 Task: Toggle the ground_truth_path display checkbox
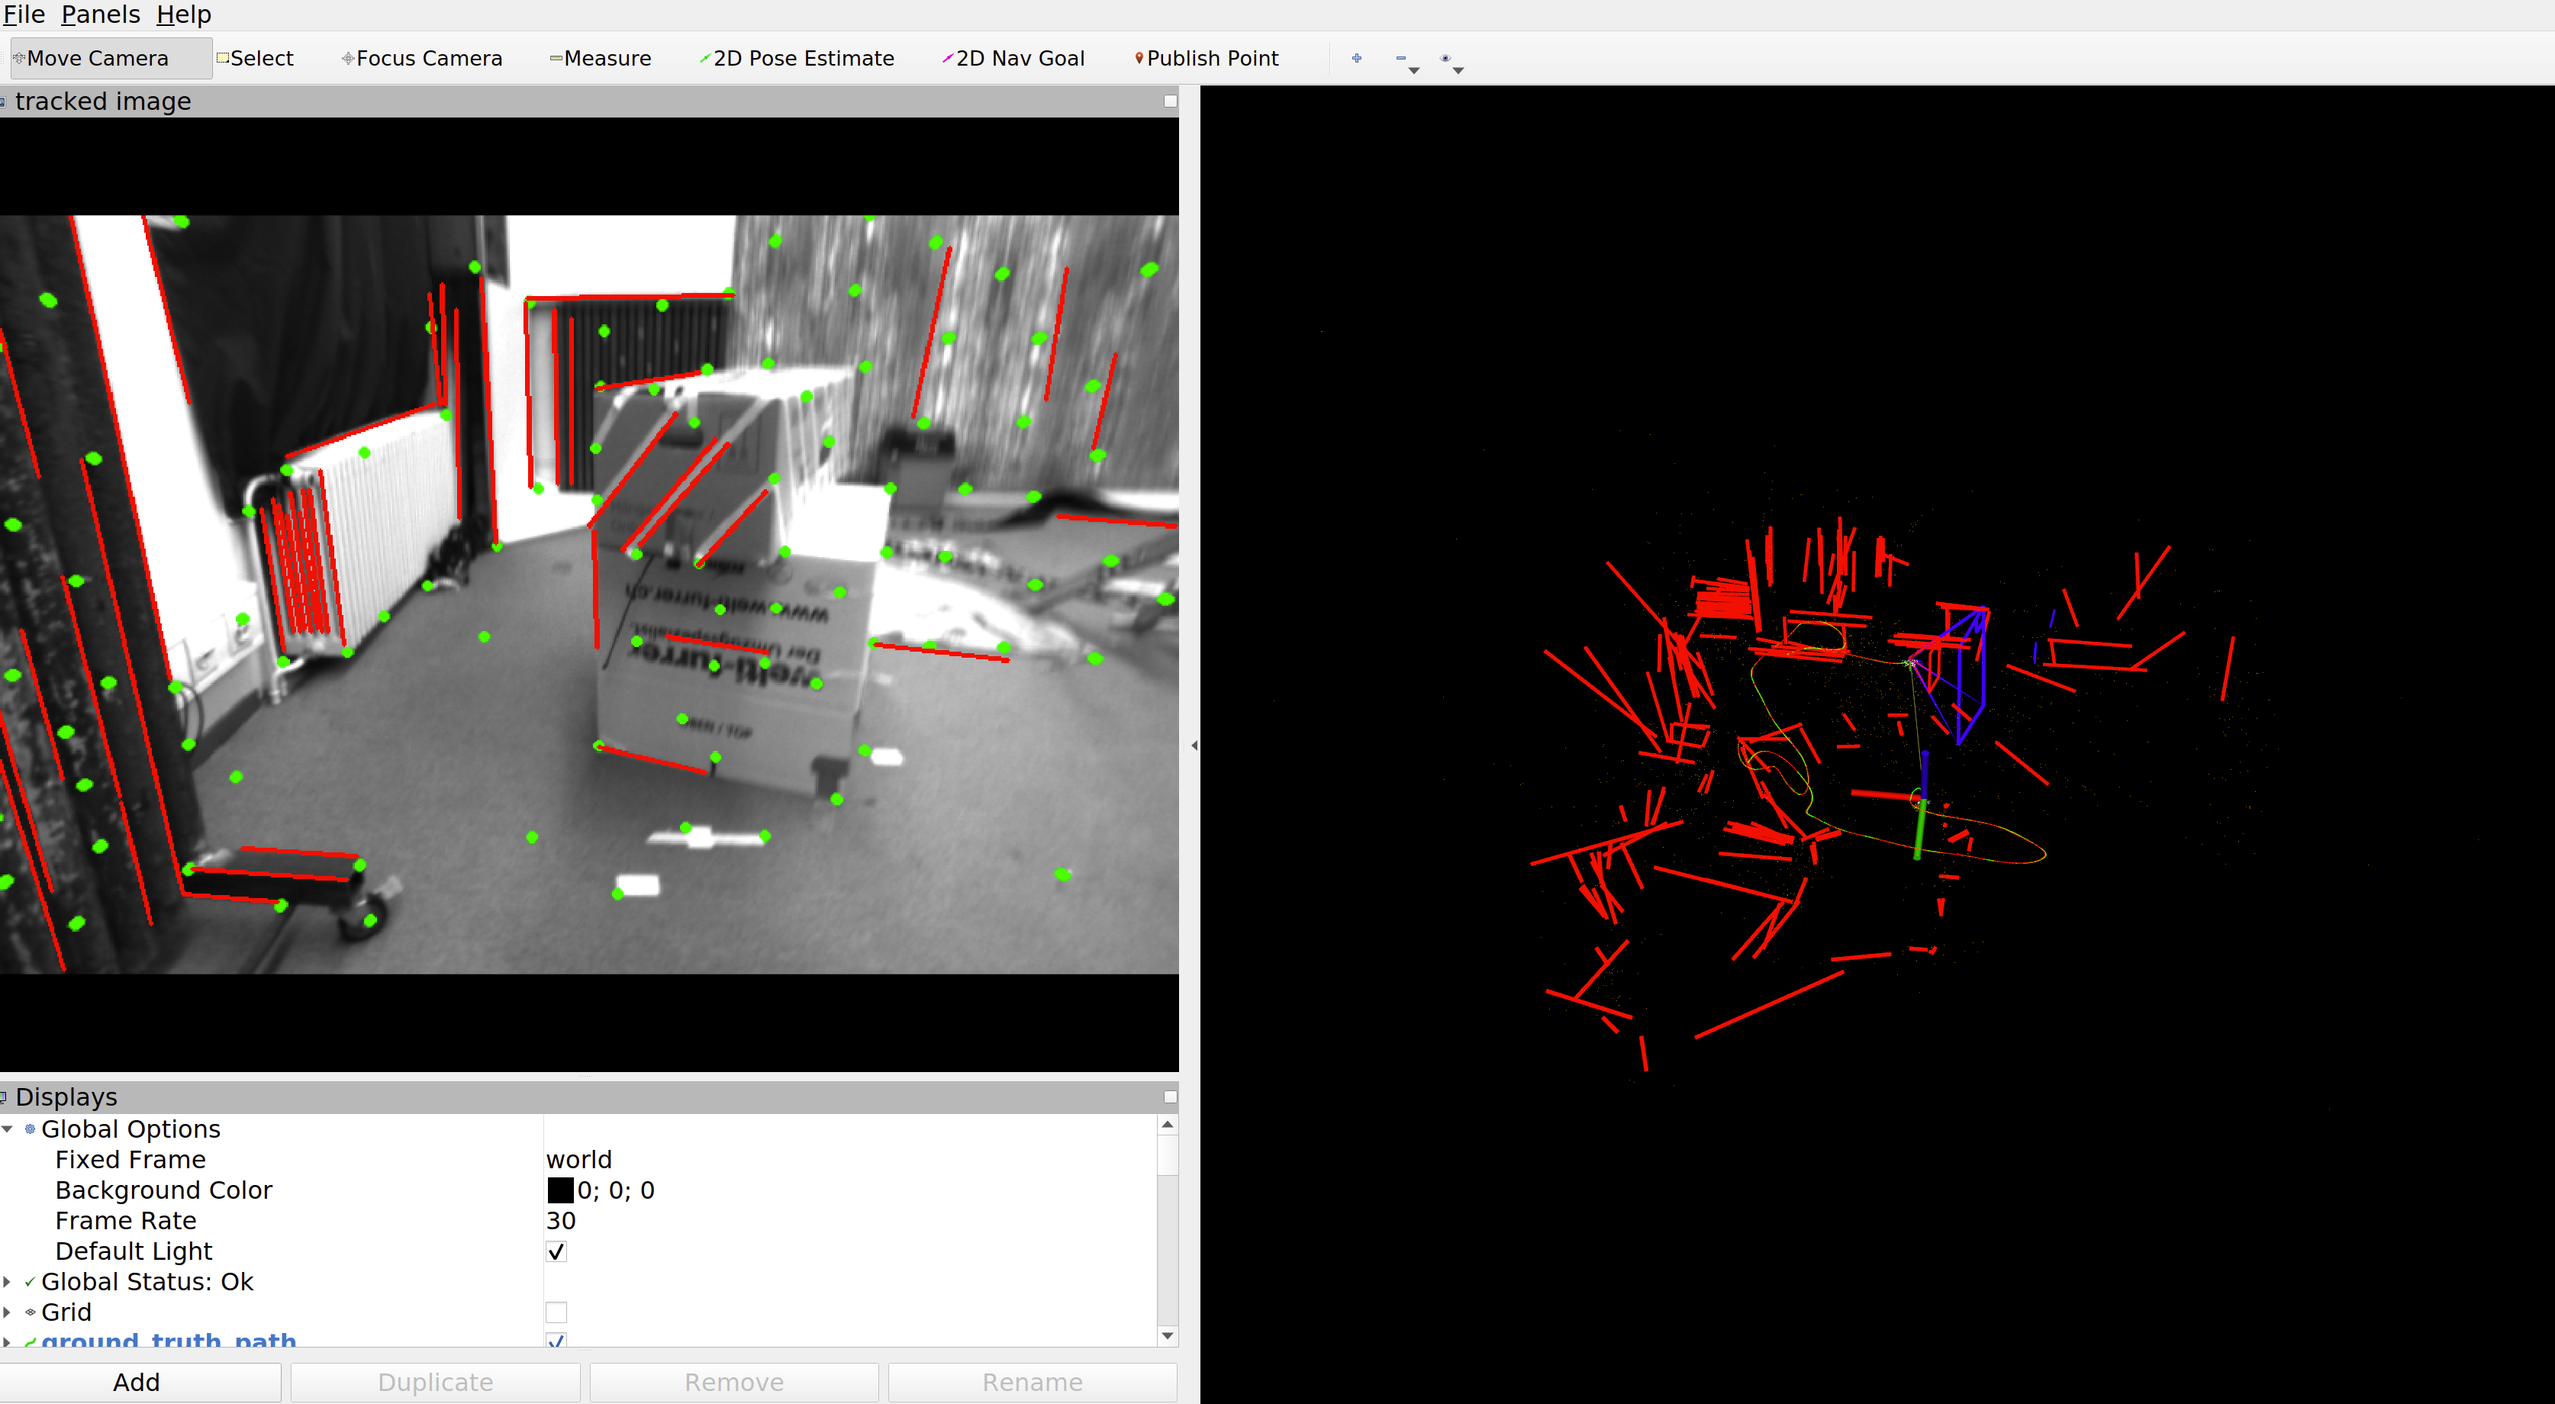coord(556,1341)
